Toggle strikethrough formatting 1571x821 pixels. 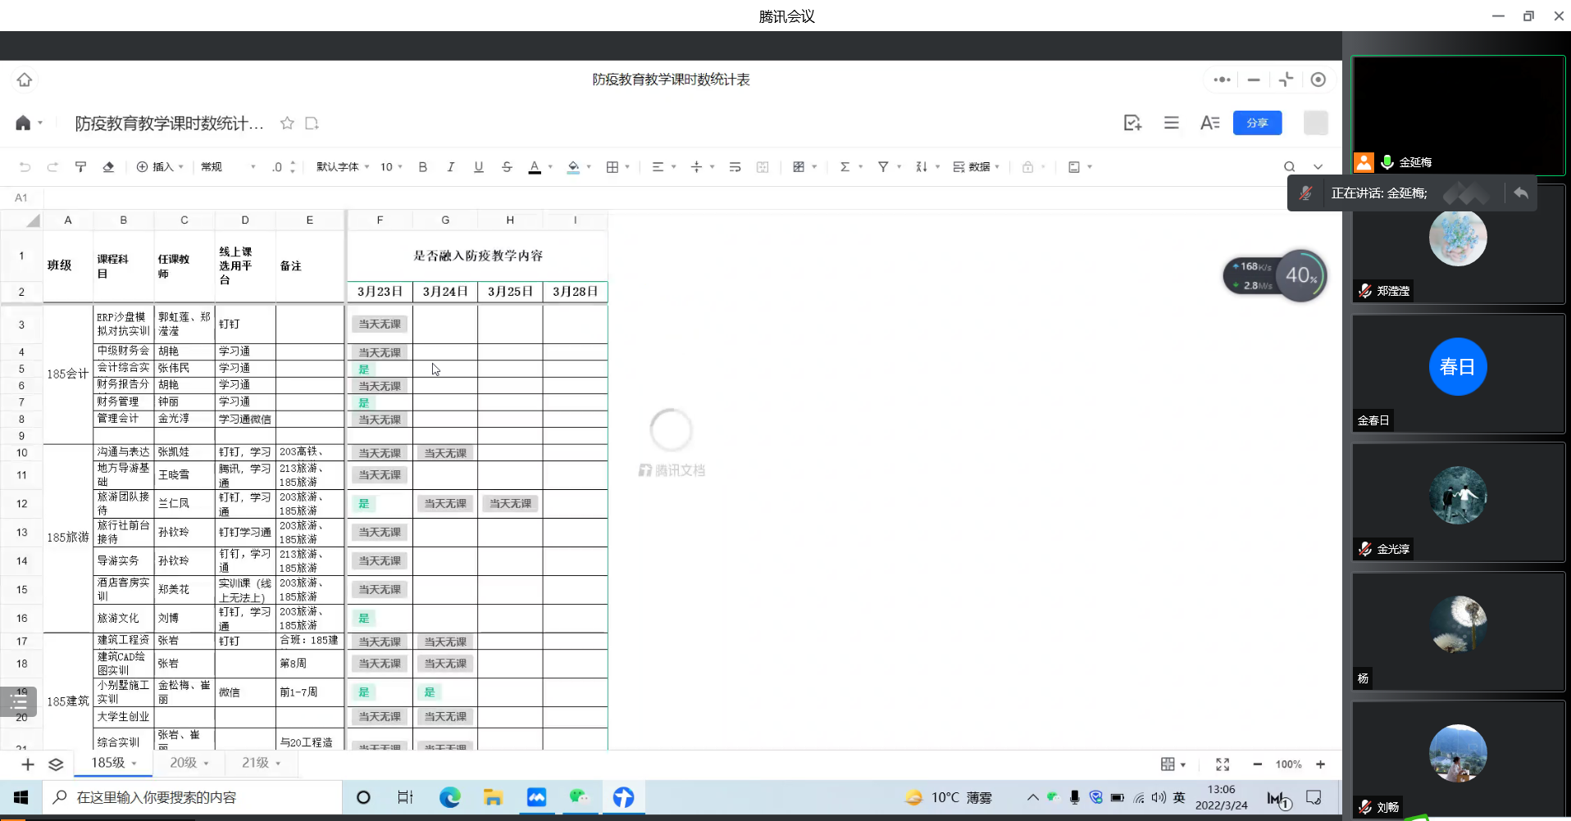(507, 167)
